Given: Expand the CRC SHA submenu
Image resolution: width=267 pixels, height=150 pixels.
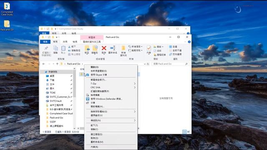Looking at the screenshot, I should pyautogui.click(x=111, y=87).
